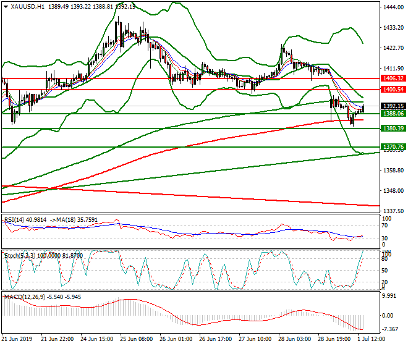Image resolution: width=408 pixels, height=346 pixels.
Task: Click the 1348.00 price axis value
Action: [x=393, y=191]
